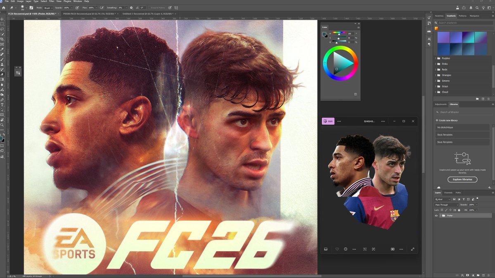Toggle Erase to History checkbox
Screen dimensions: 495x278
tap(149, 7)
